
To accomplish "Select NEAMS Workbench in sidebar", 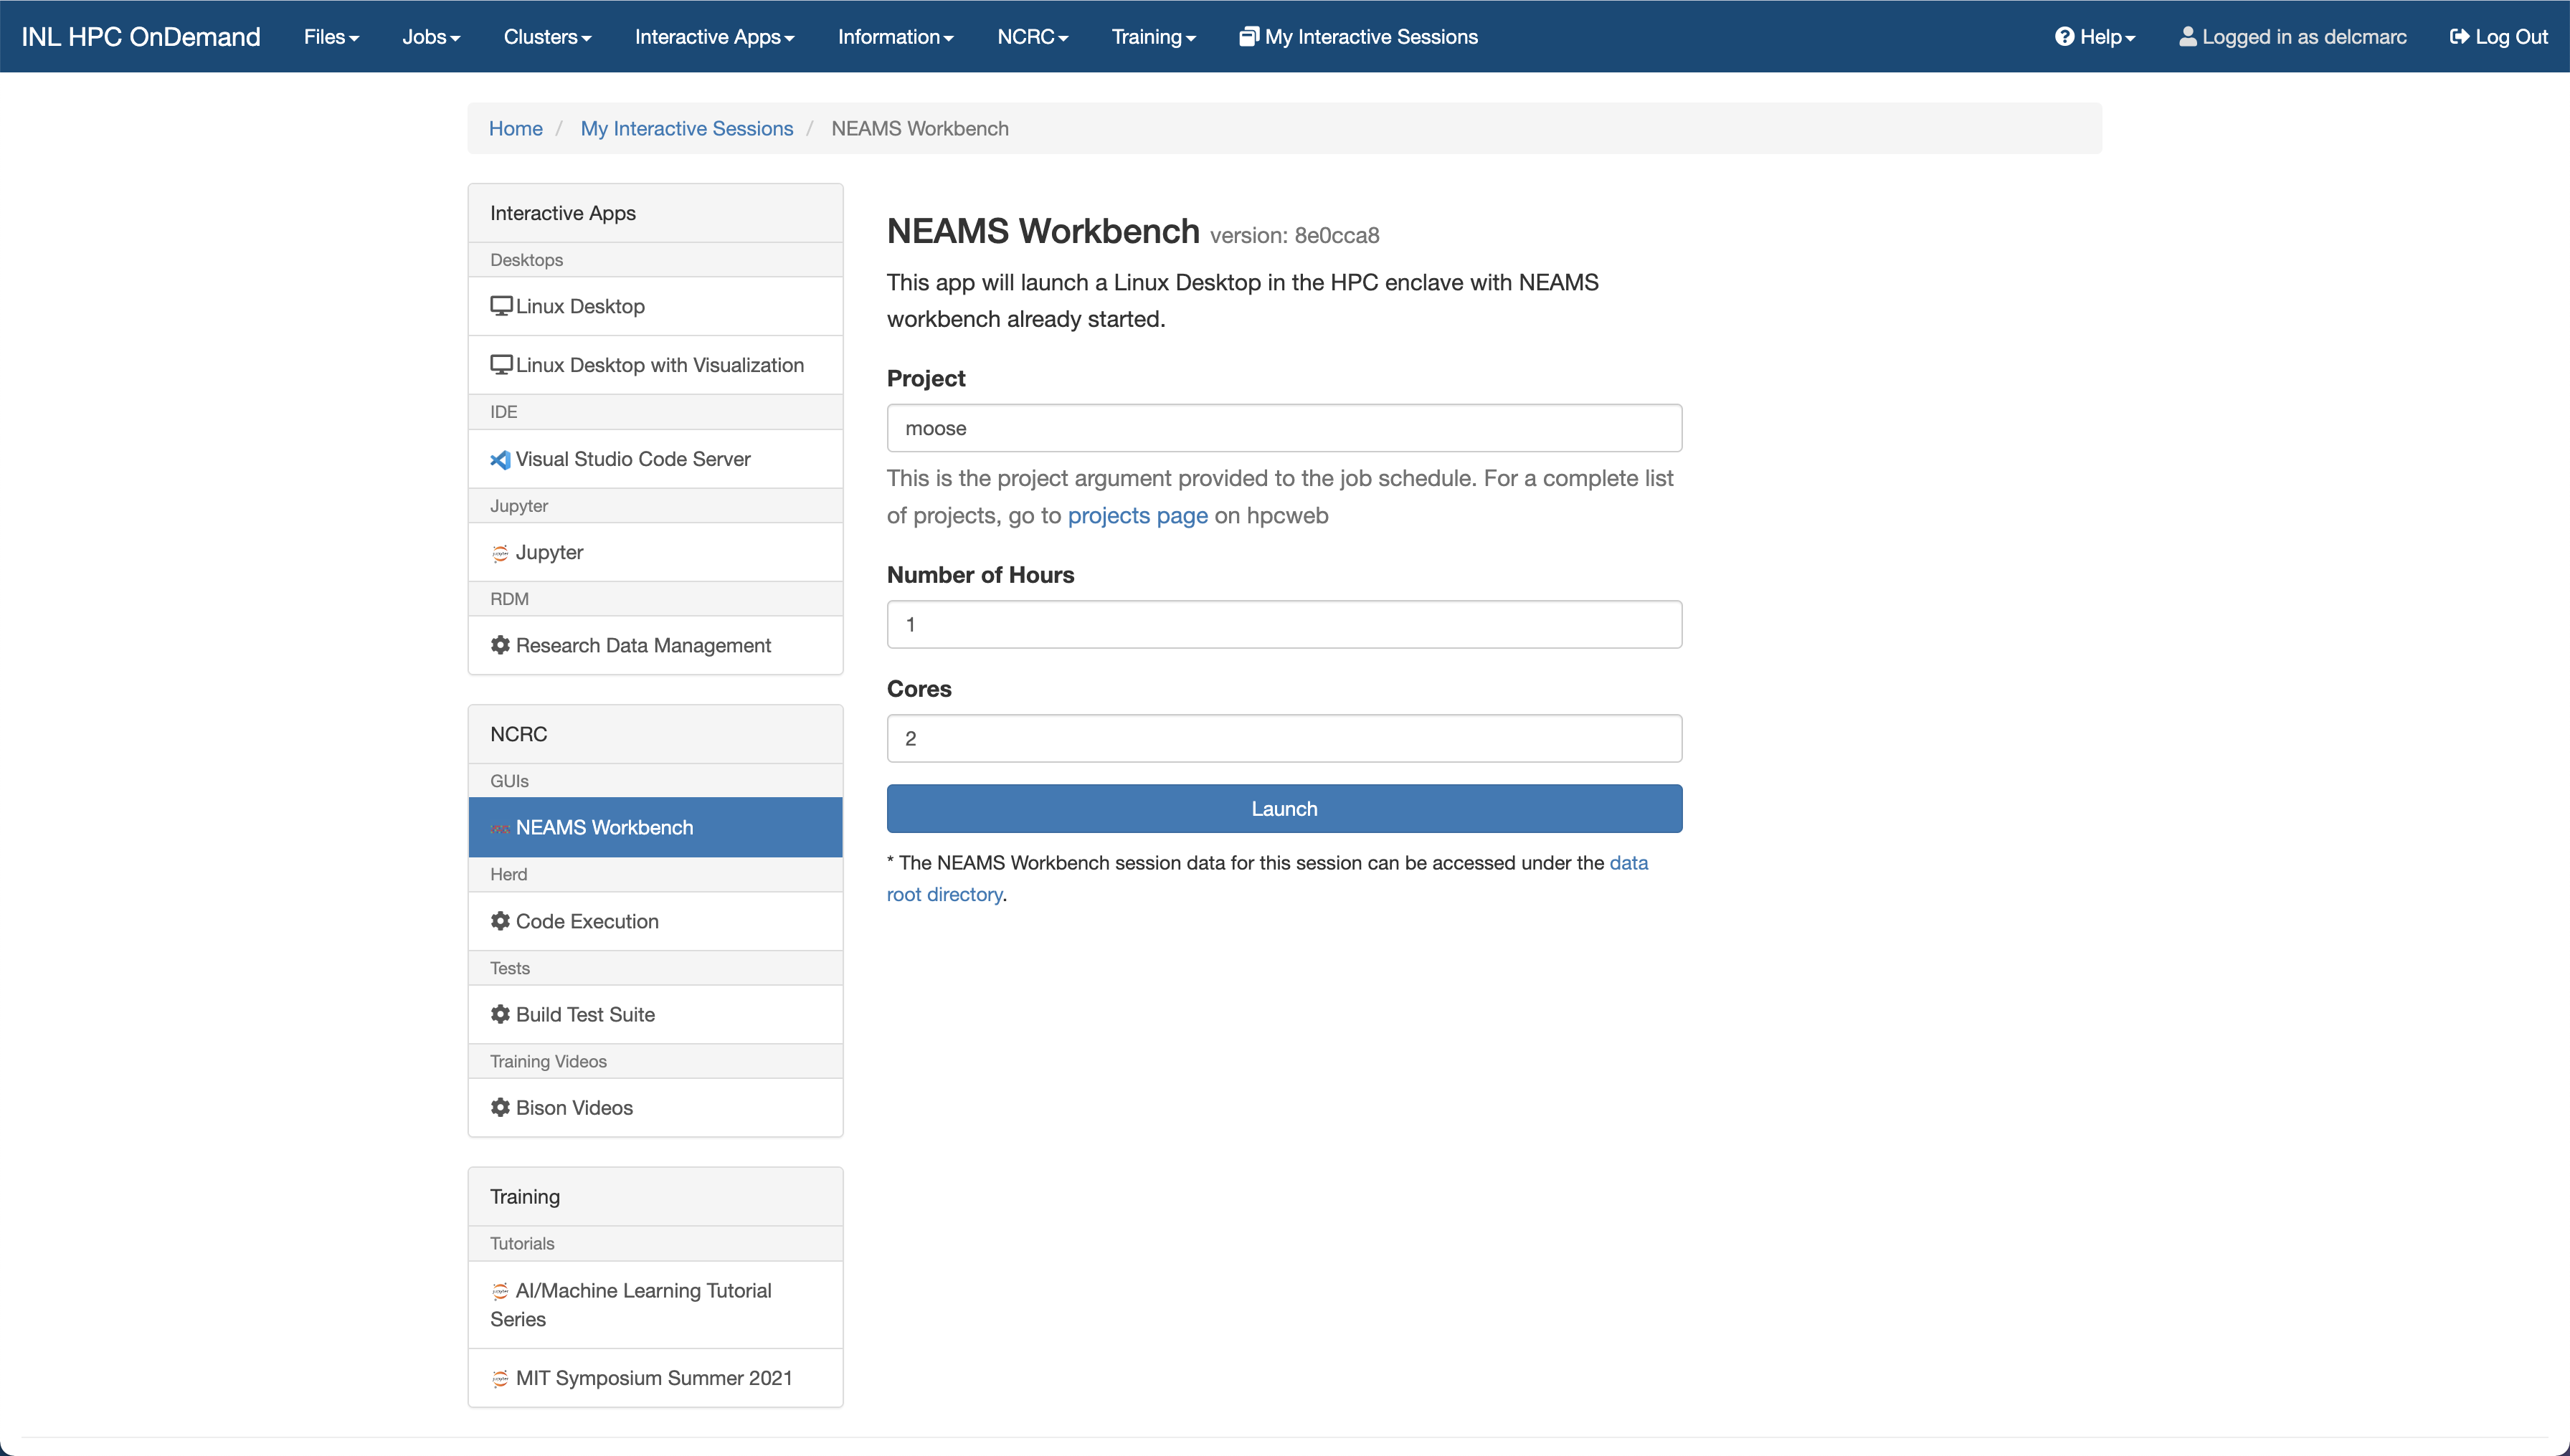I will (x=656, y=827).
